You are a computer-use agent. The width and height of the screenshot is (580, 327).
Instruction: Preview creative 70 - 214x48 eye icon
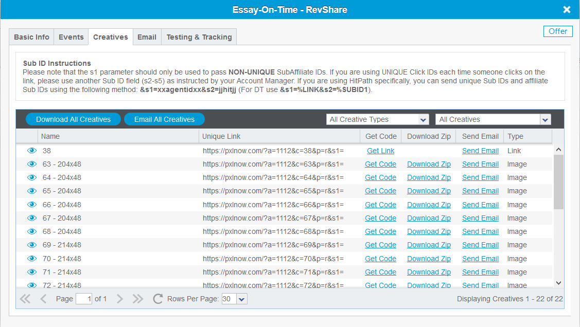[x=32, y=259]
